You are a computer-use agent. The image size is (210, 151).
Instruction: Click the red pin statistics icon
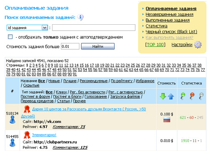point(192,96)
